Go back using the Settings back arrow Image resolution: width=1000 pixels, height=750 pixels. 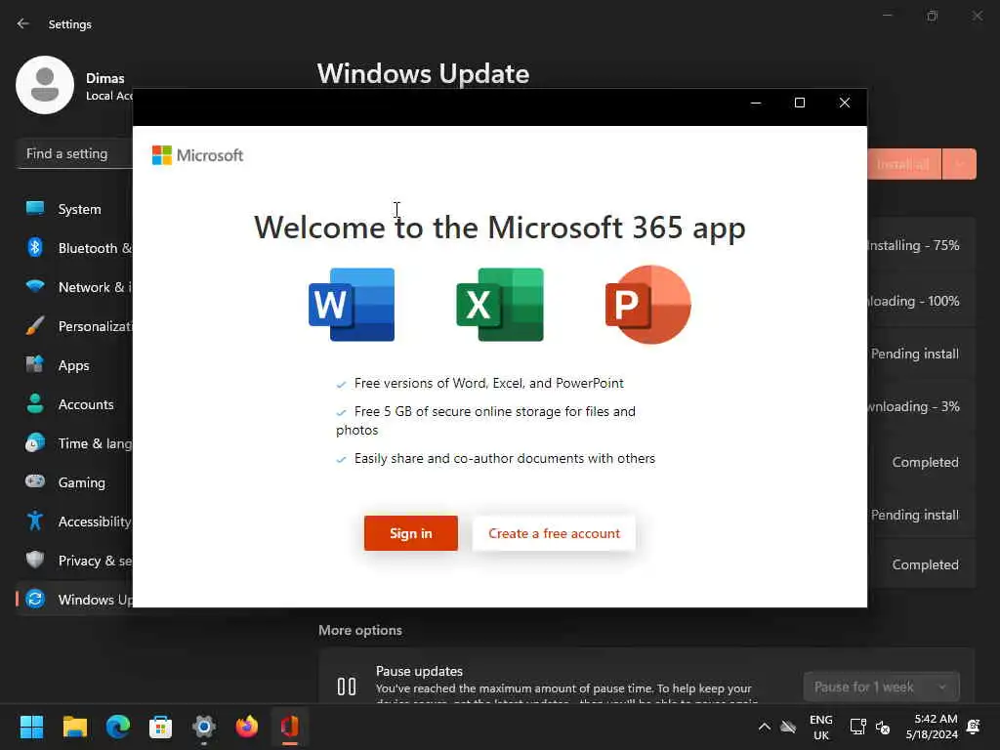pos(23,23)
